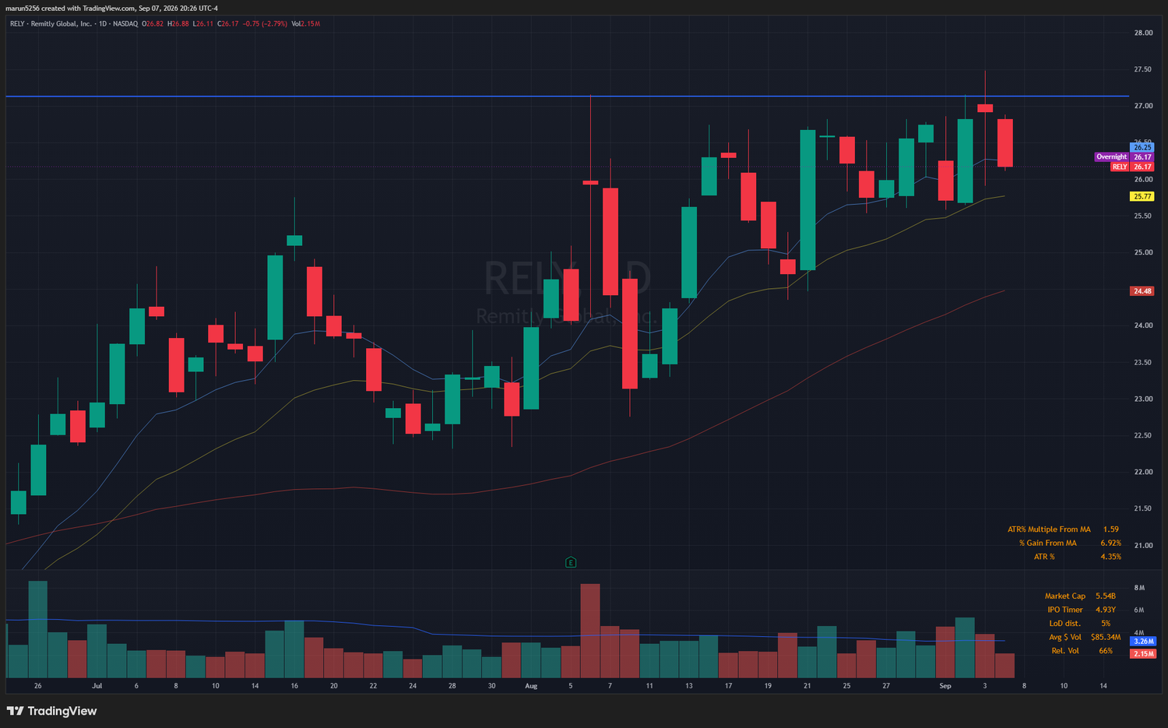Image resolution: width=1168 pixels, height=728 pixels.
Task: Click the NASDAQ exchange label in header
Action: [x=125, y=24]
